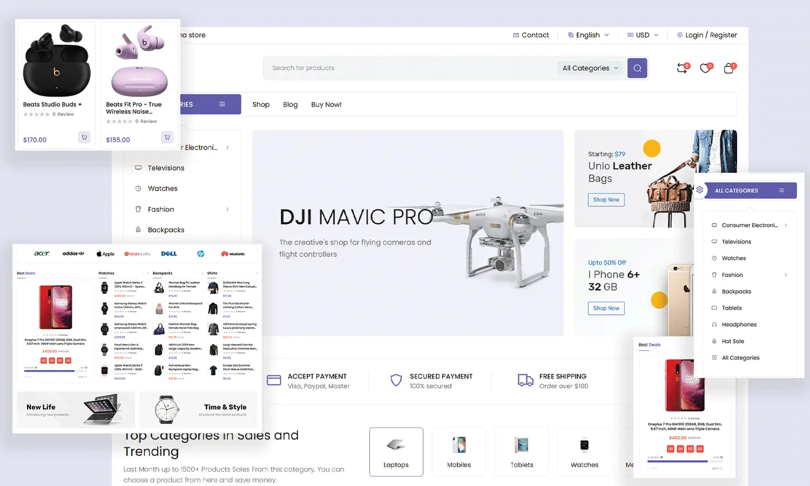Click Hot Sale icon in right categories panel
Screen dimensions: 810x486
point(714,341)
